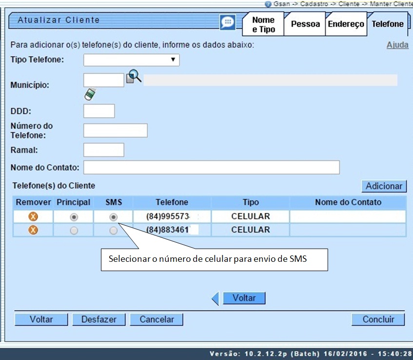Click the eraser icon to clear município

click(x=90, y=94)
